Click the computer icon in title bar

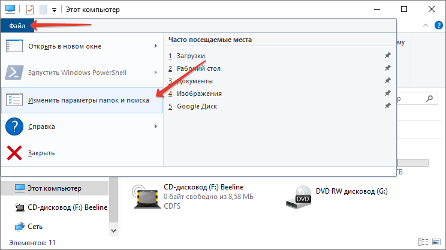coord(10,9)
